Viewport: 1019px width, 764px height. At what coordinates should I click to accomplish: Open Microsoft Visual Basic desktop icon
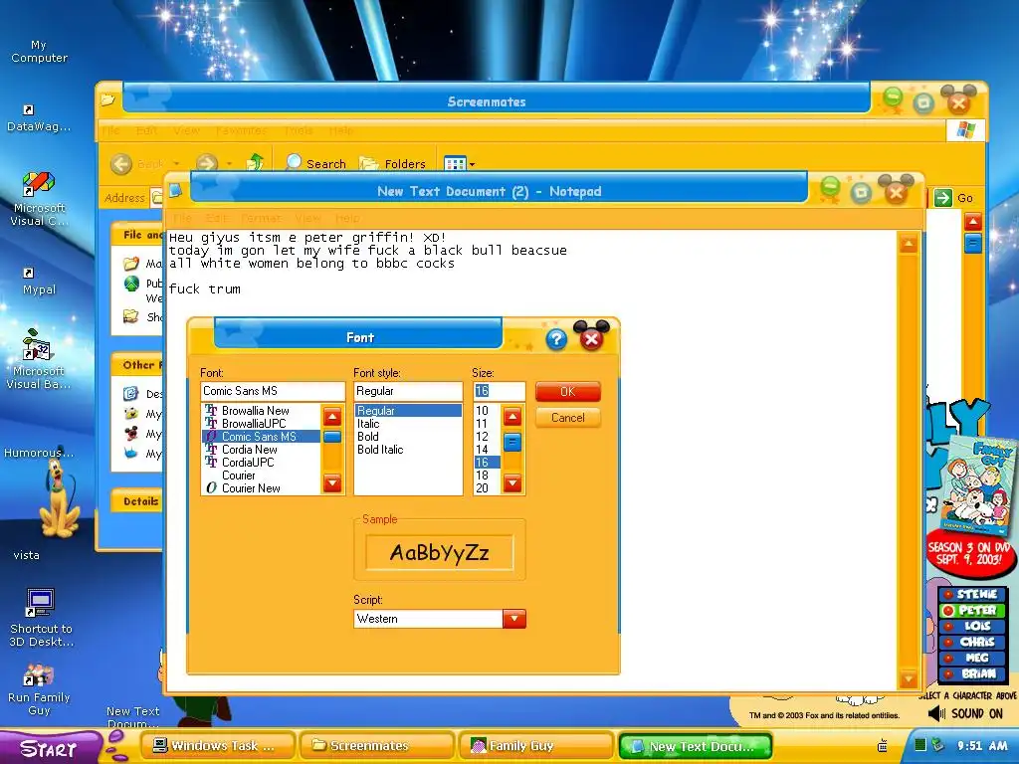pyautogui.click(x=39, y=359)
